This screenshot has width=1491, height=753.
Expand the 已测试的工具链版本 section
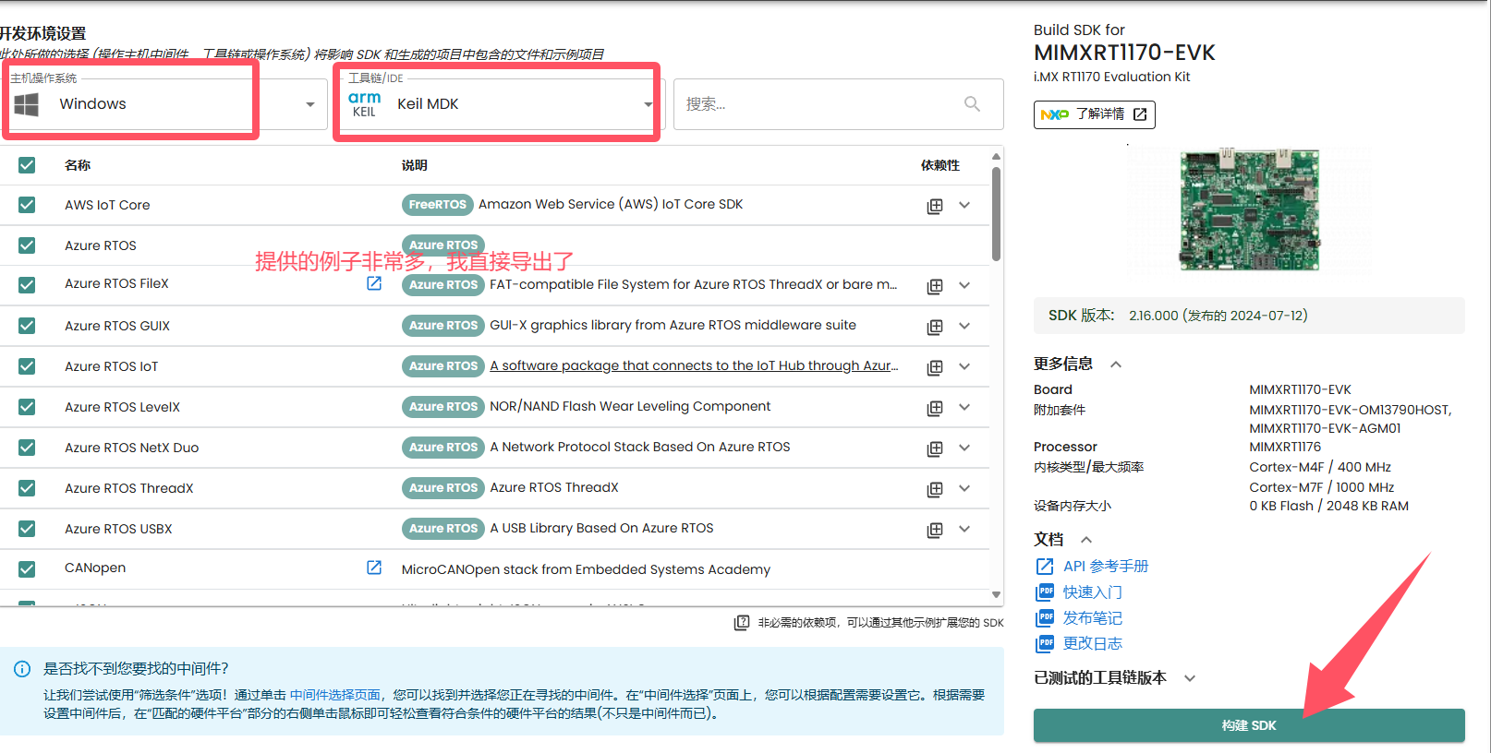point(1190,678)
